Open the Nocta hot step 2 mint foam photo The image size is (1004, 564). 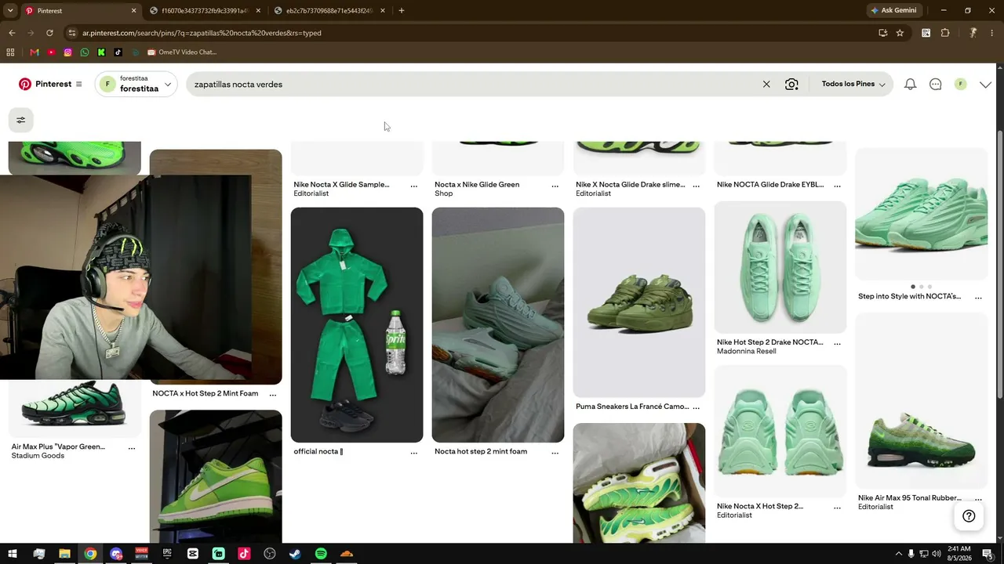pyautogui.click(x=498, y=325)
